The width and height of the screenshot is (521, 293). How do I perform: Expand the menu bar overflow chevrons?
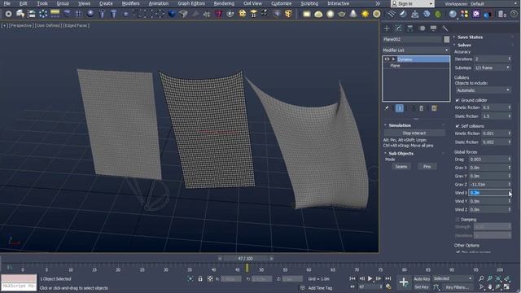pyautogui.click(x=378, y=3)
